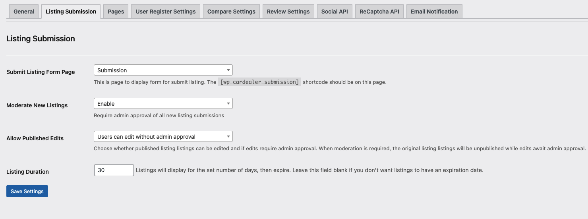Screen dimensions: 588x219
Task: Click the Listing Duration number field
Action: (114, 170)
